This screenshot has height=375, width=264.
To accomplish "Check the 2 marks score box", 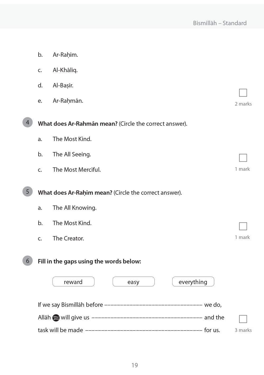I will pos(243,93).
